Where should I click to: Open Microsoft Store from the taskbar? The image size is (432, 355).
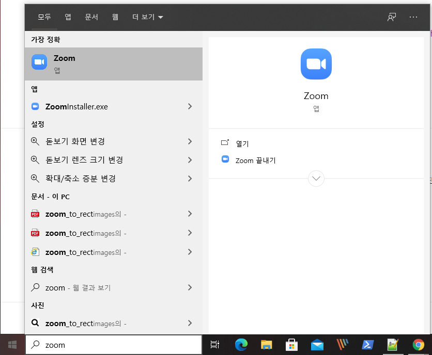(291, 345)
